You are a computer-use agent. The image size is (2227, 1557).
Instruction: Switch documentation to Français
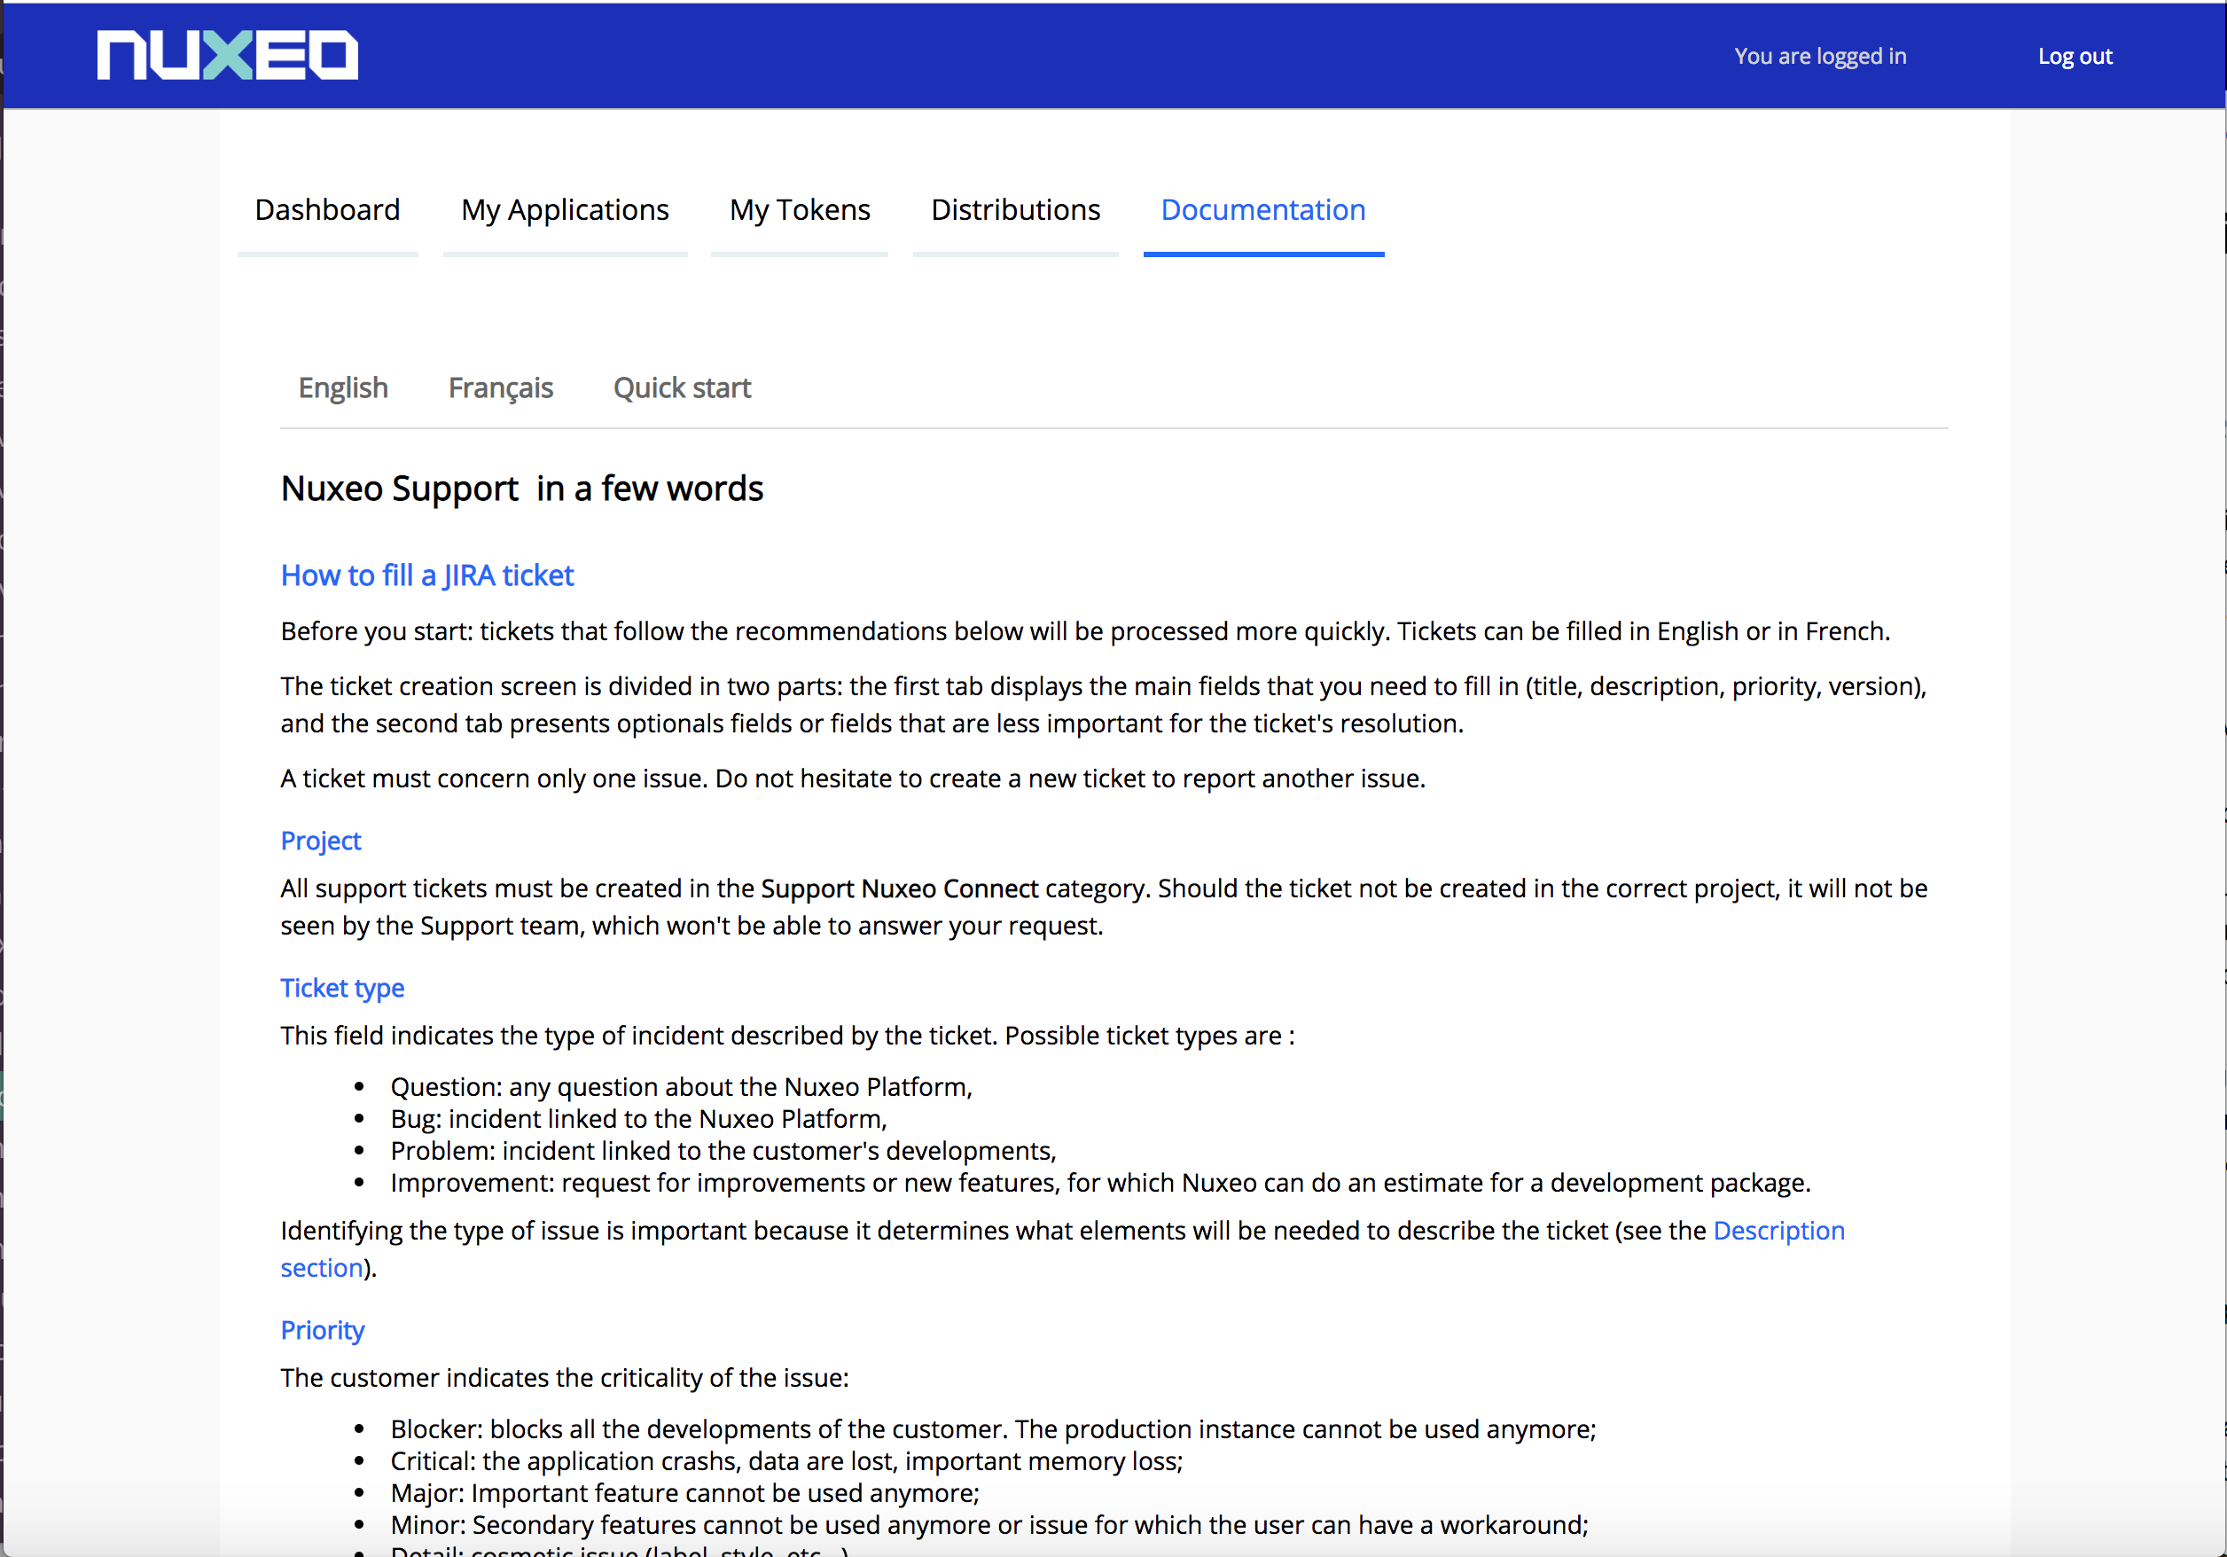(x=501, y=388)
